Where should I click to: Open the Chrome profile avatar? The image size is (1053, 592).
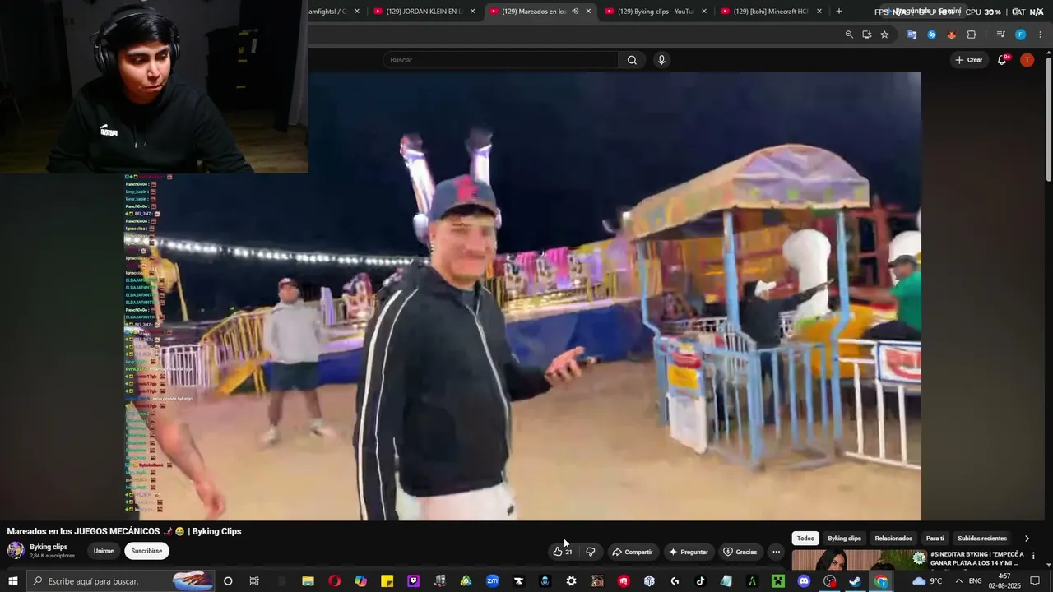coord(1020,35)
